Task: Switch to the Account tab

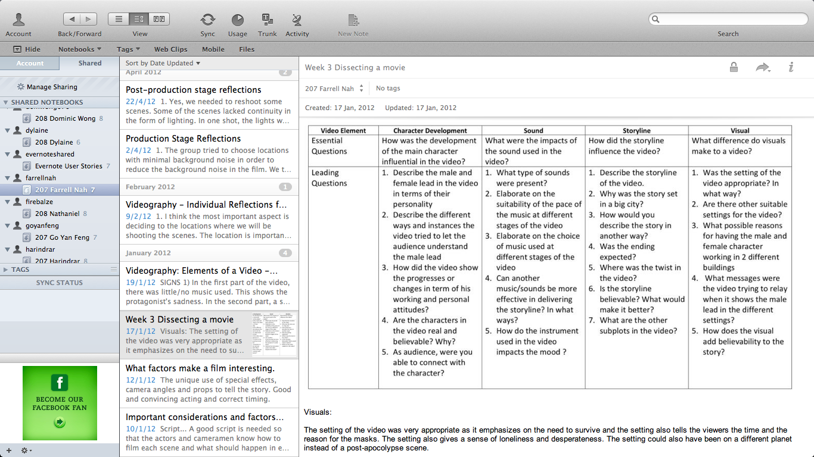Action: (30, 63)
